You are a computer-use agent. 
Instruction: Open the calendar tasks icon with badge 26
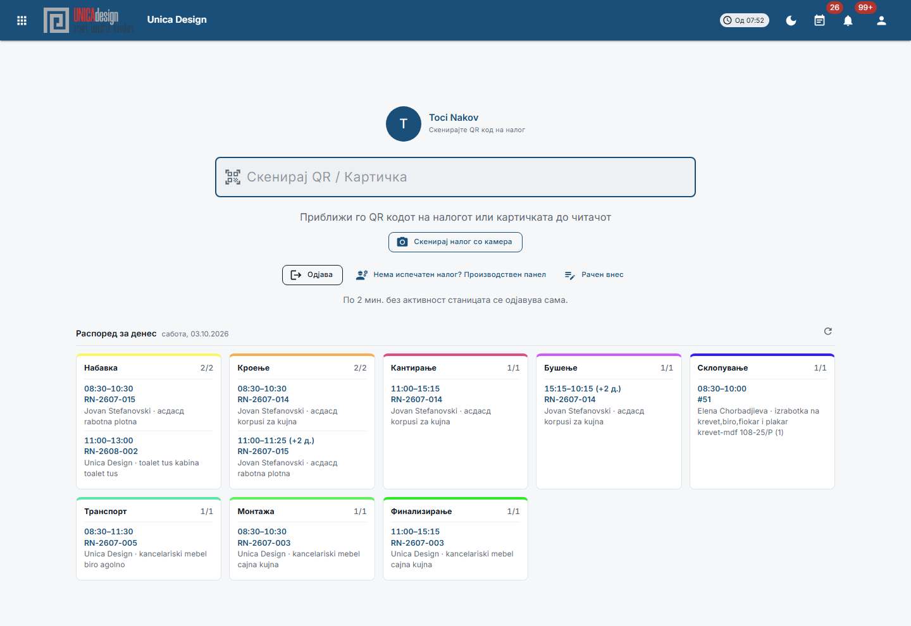819,20
